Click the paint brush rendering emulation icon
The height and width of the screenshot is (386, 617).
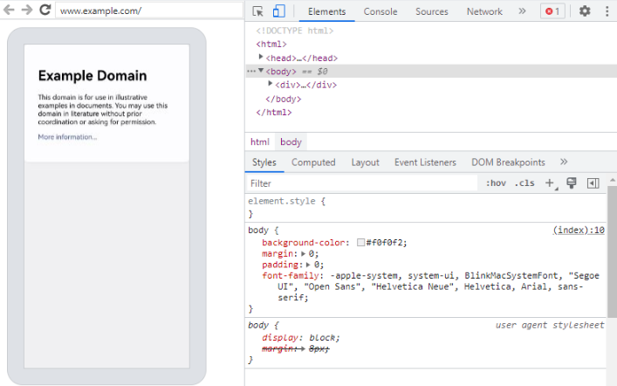click(572, 183)
